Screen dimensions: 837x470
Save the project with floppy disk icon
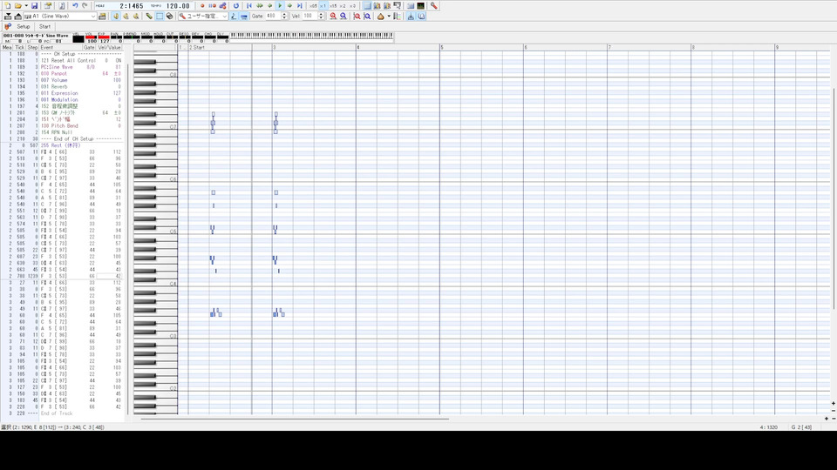coord(34,6)
